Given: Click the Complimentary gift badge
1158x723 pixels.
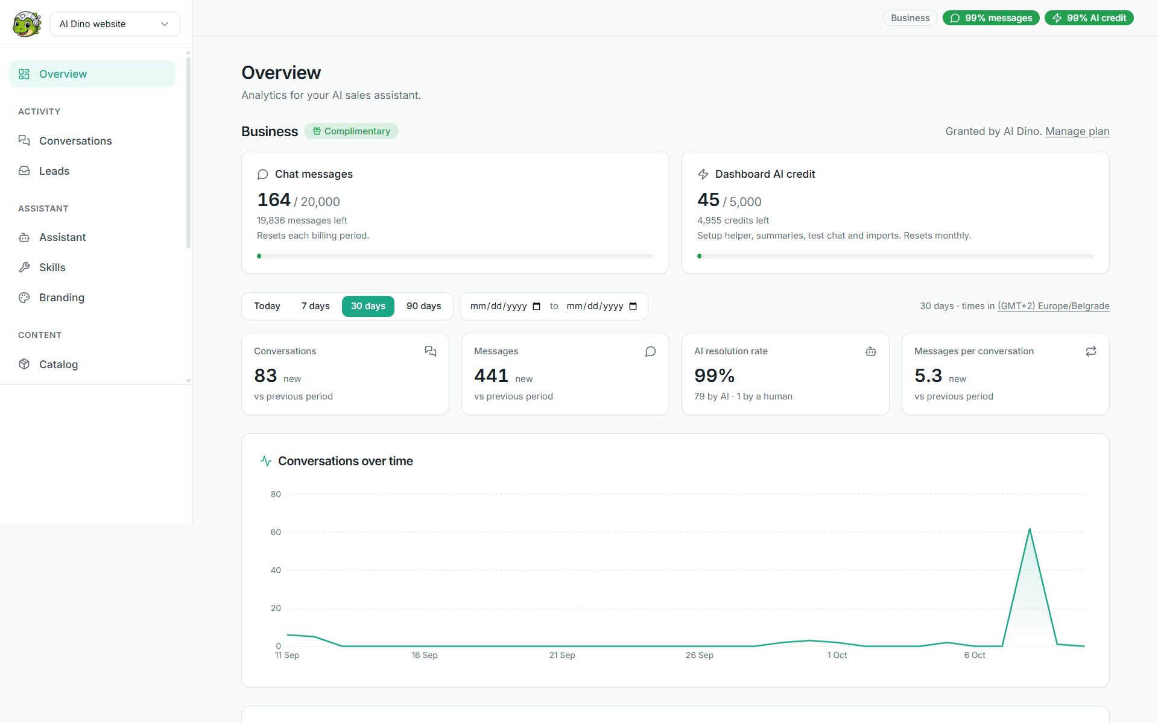Looking at the screenshot, I should [351, 131].
